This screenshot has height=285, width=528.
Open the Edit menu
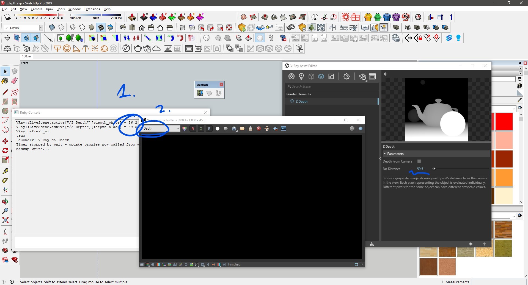[x=13, y=9]
